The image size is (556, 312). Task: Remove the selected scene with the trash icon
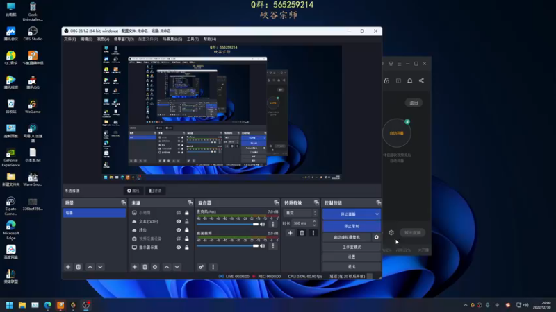79,267
